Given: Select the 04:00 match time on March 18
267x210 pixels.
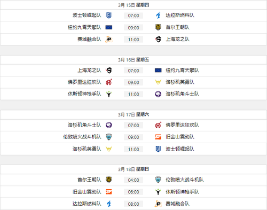Looking at the screenshot, I should [133, 180].
